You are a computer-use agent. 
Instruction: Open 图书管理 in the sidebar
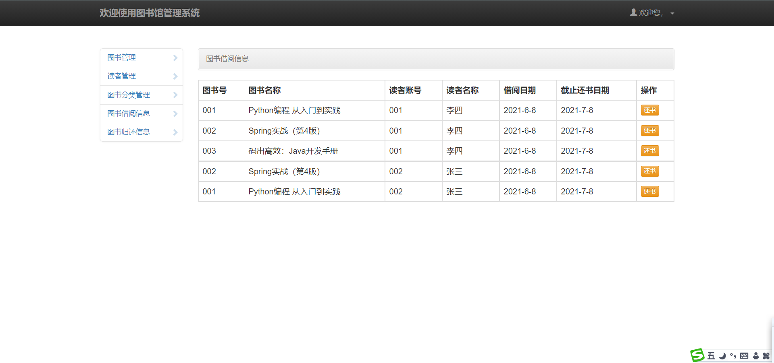click(x=141, y=58)
